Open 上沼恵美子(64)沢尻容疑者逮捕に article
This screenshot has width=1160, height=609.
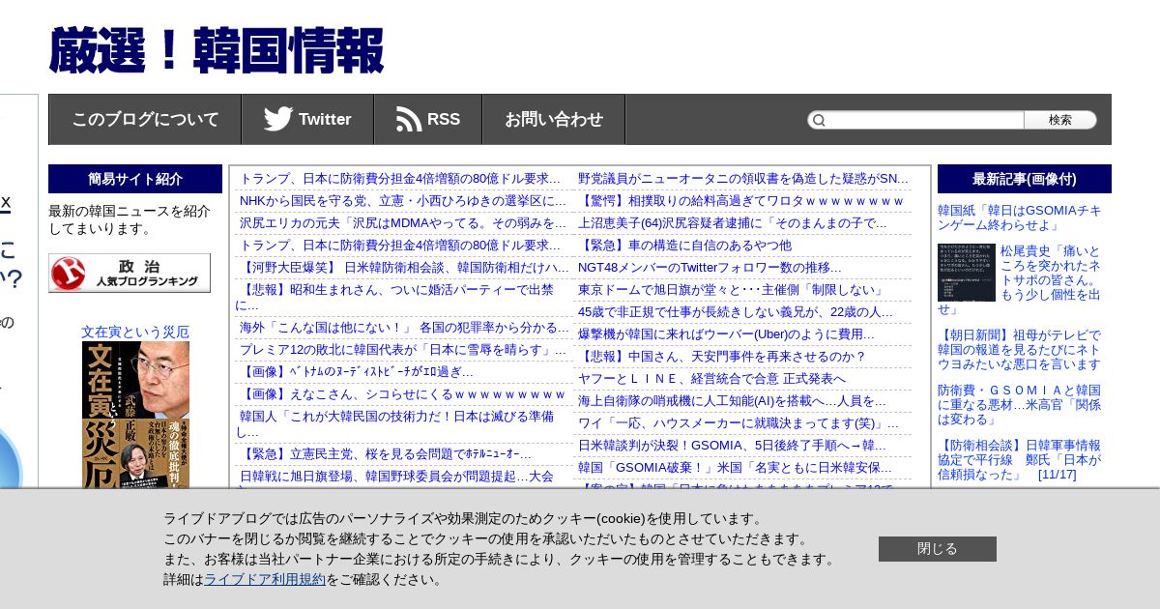732,222
